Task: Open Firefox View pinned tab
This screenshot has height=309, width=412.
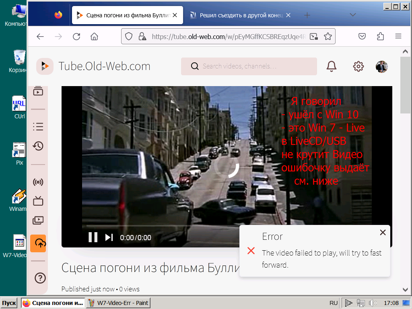Action: click(58, 15)
